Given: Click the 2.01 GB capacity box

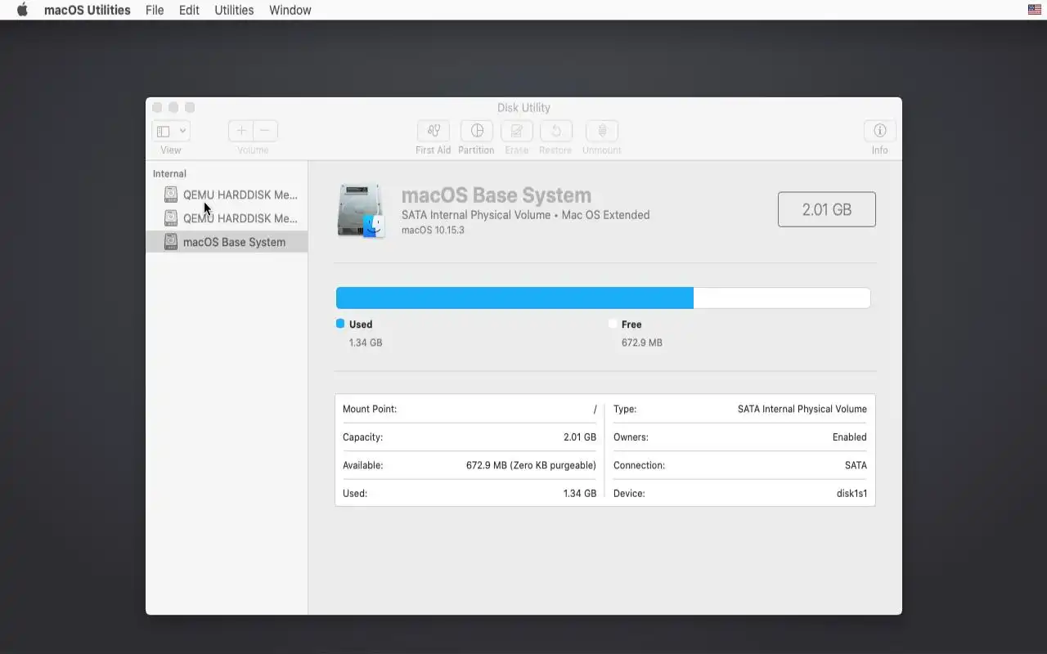Looking at the screenshot, I should [827, 209].
